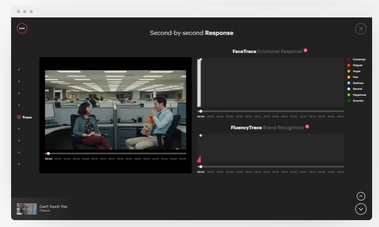Click the Can't Touch This ad thumbnail
The image size is (379, 227).
[x=26, y=209]
